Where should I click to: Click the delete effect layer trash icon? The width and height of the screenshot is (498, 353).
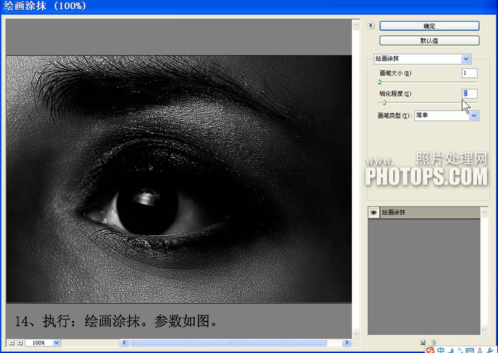[434, 343]
